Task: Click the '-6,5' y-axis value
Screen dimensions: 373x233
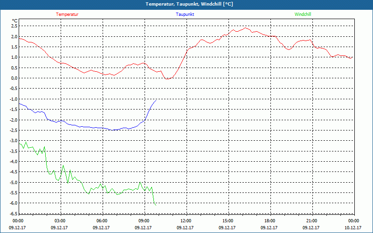Action: tap(14, 213)
